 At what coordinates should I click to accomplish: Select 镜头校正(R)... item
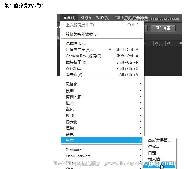(x=102, y=62)
